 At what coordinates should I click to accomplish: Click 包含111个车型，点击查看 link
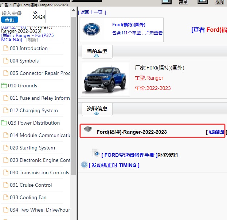coord(137,33)
